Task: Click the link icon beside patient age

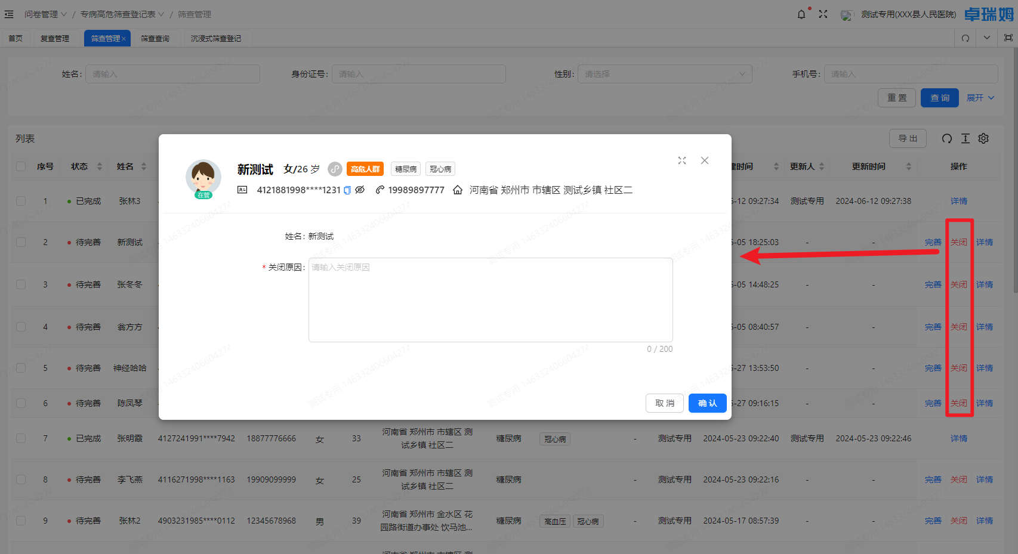Action: click(335, 169)
